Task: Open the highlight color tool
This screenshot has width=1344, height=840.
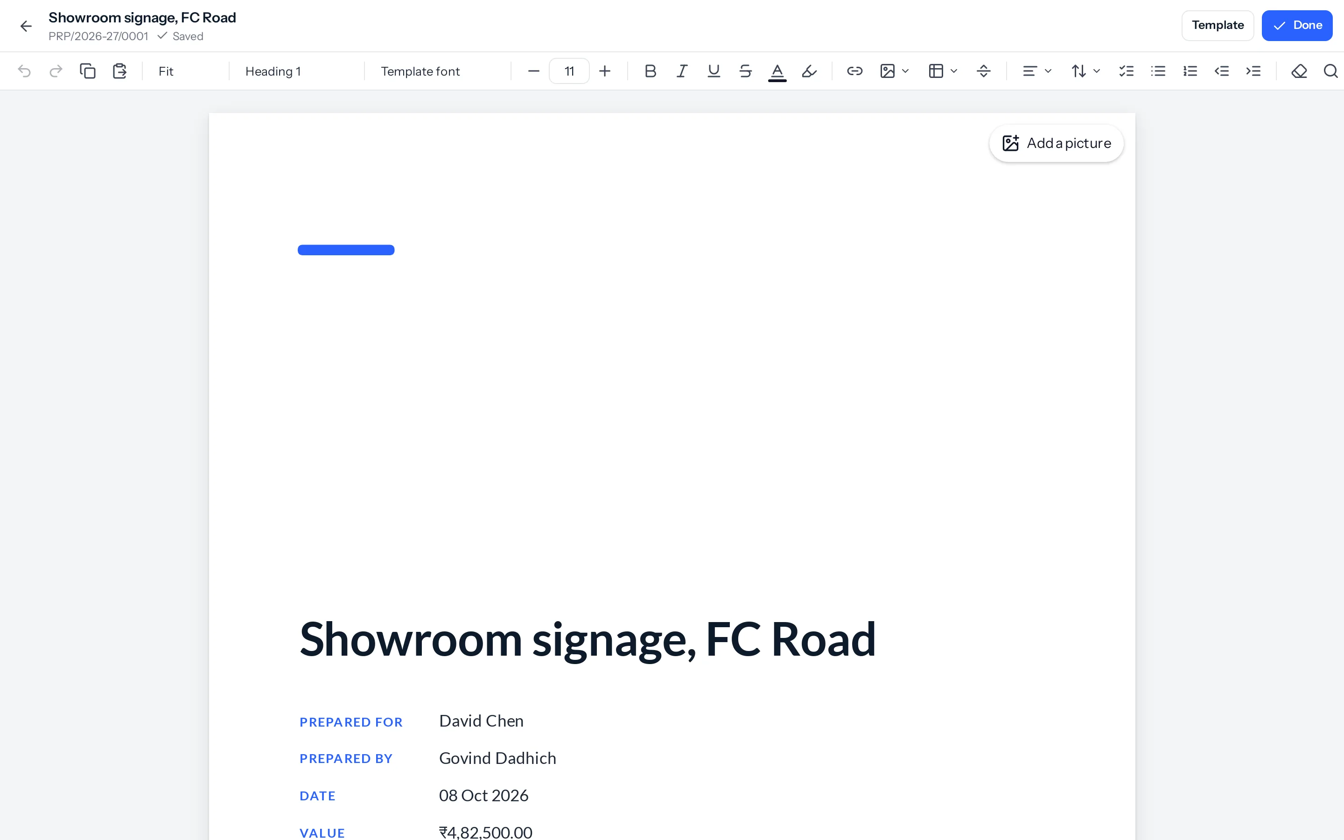Action: click(809, 71)
